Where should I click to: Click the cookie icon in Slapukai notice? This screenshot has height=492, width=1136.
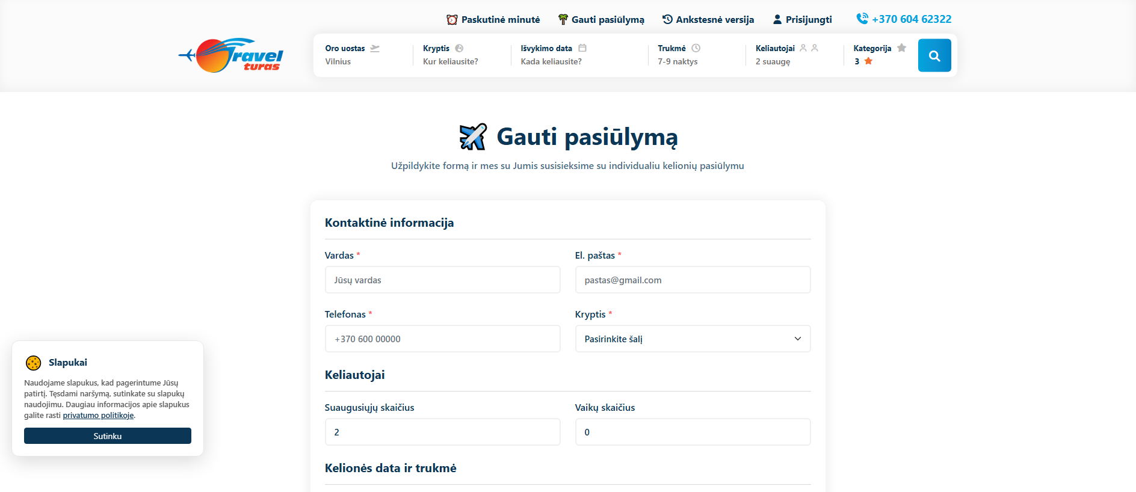pos(34,363)
